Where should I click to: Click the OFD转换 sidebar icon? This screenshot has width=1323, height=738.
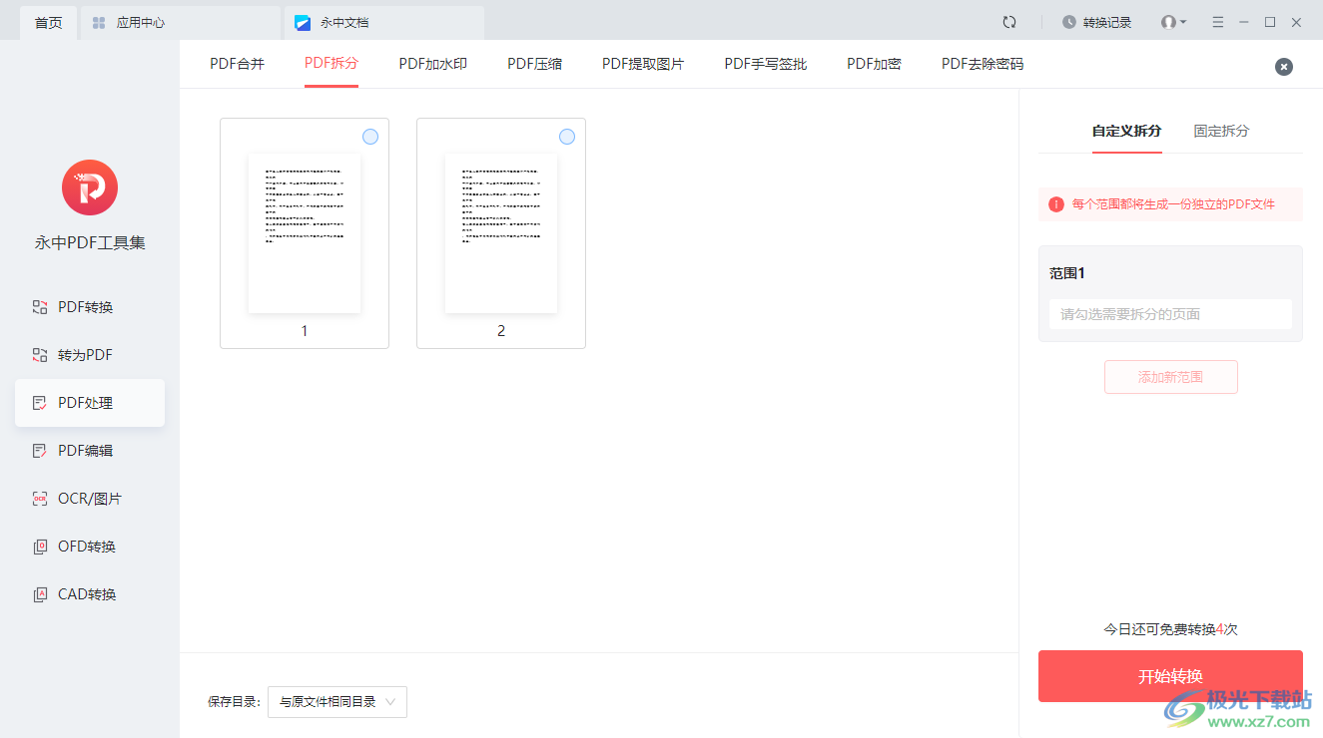click(40, 547)
